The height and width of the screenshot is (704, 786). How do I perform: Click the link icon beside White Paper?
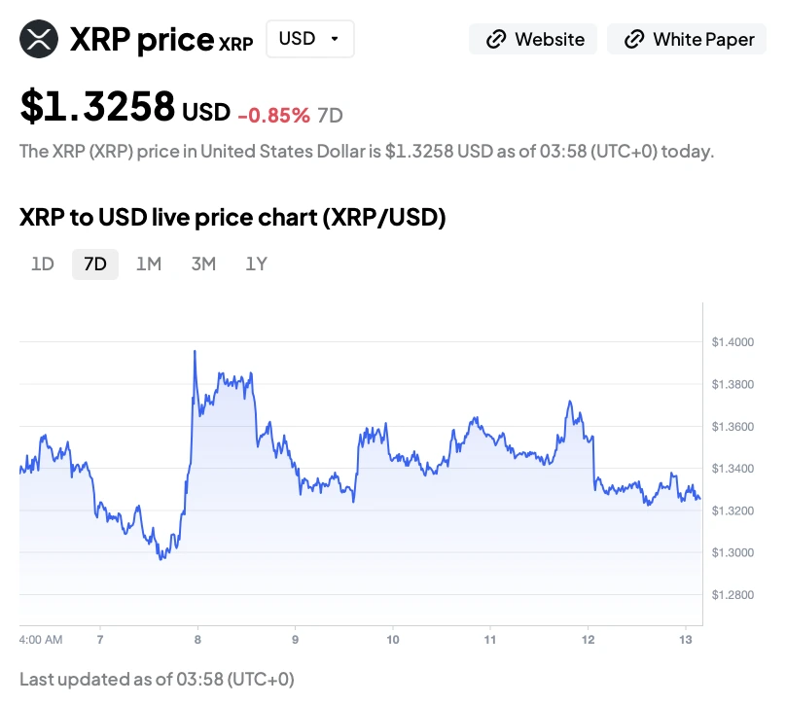tap(634, 40)
